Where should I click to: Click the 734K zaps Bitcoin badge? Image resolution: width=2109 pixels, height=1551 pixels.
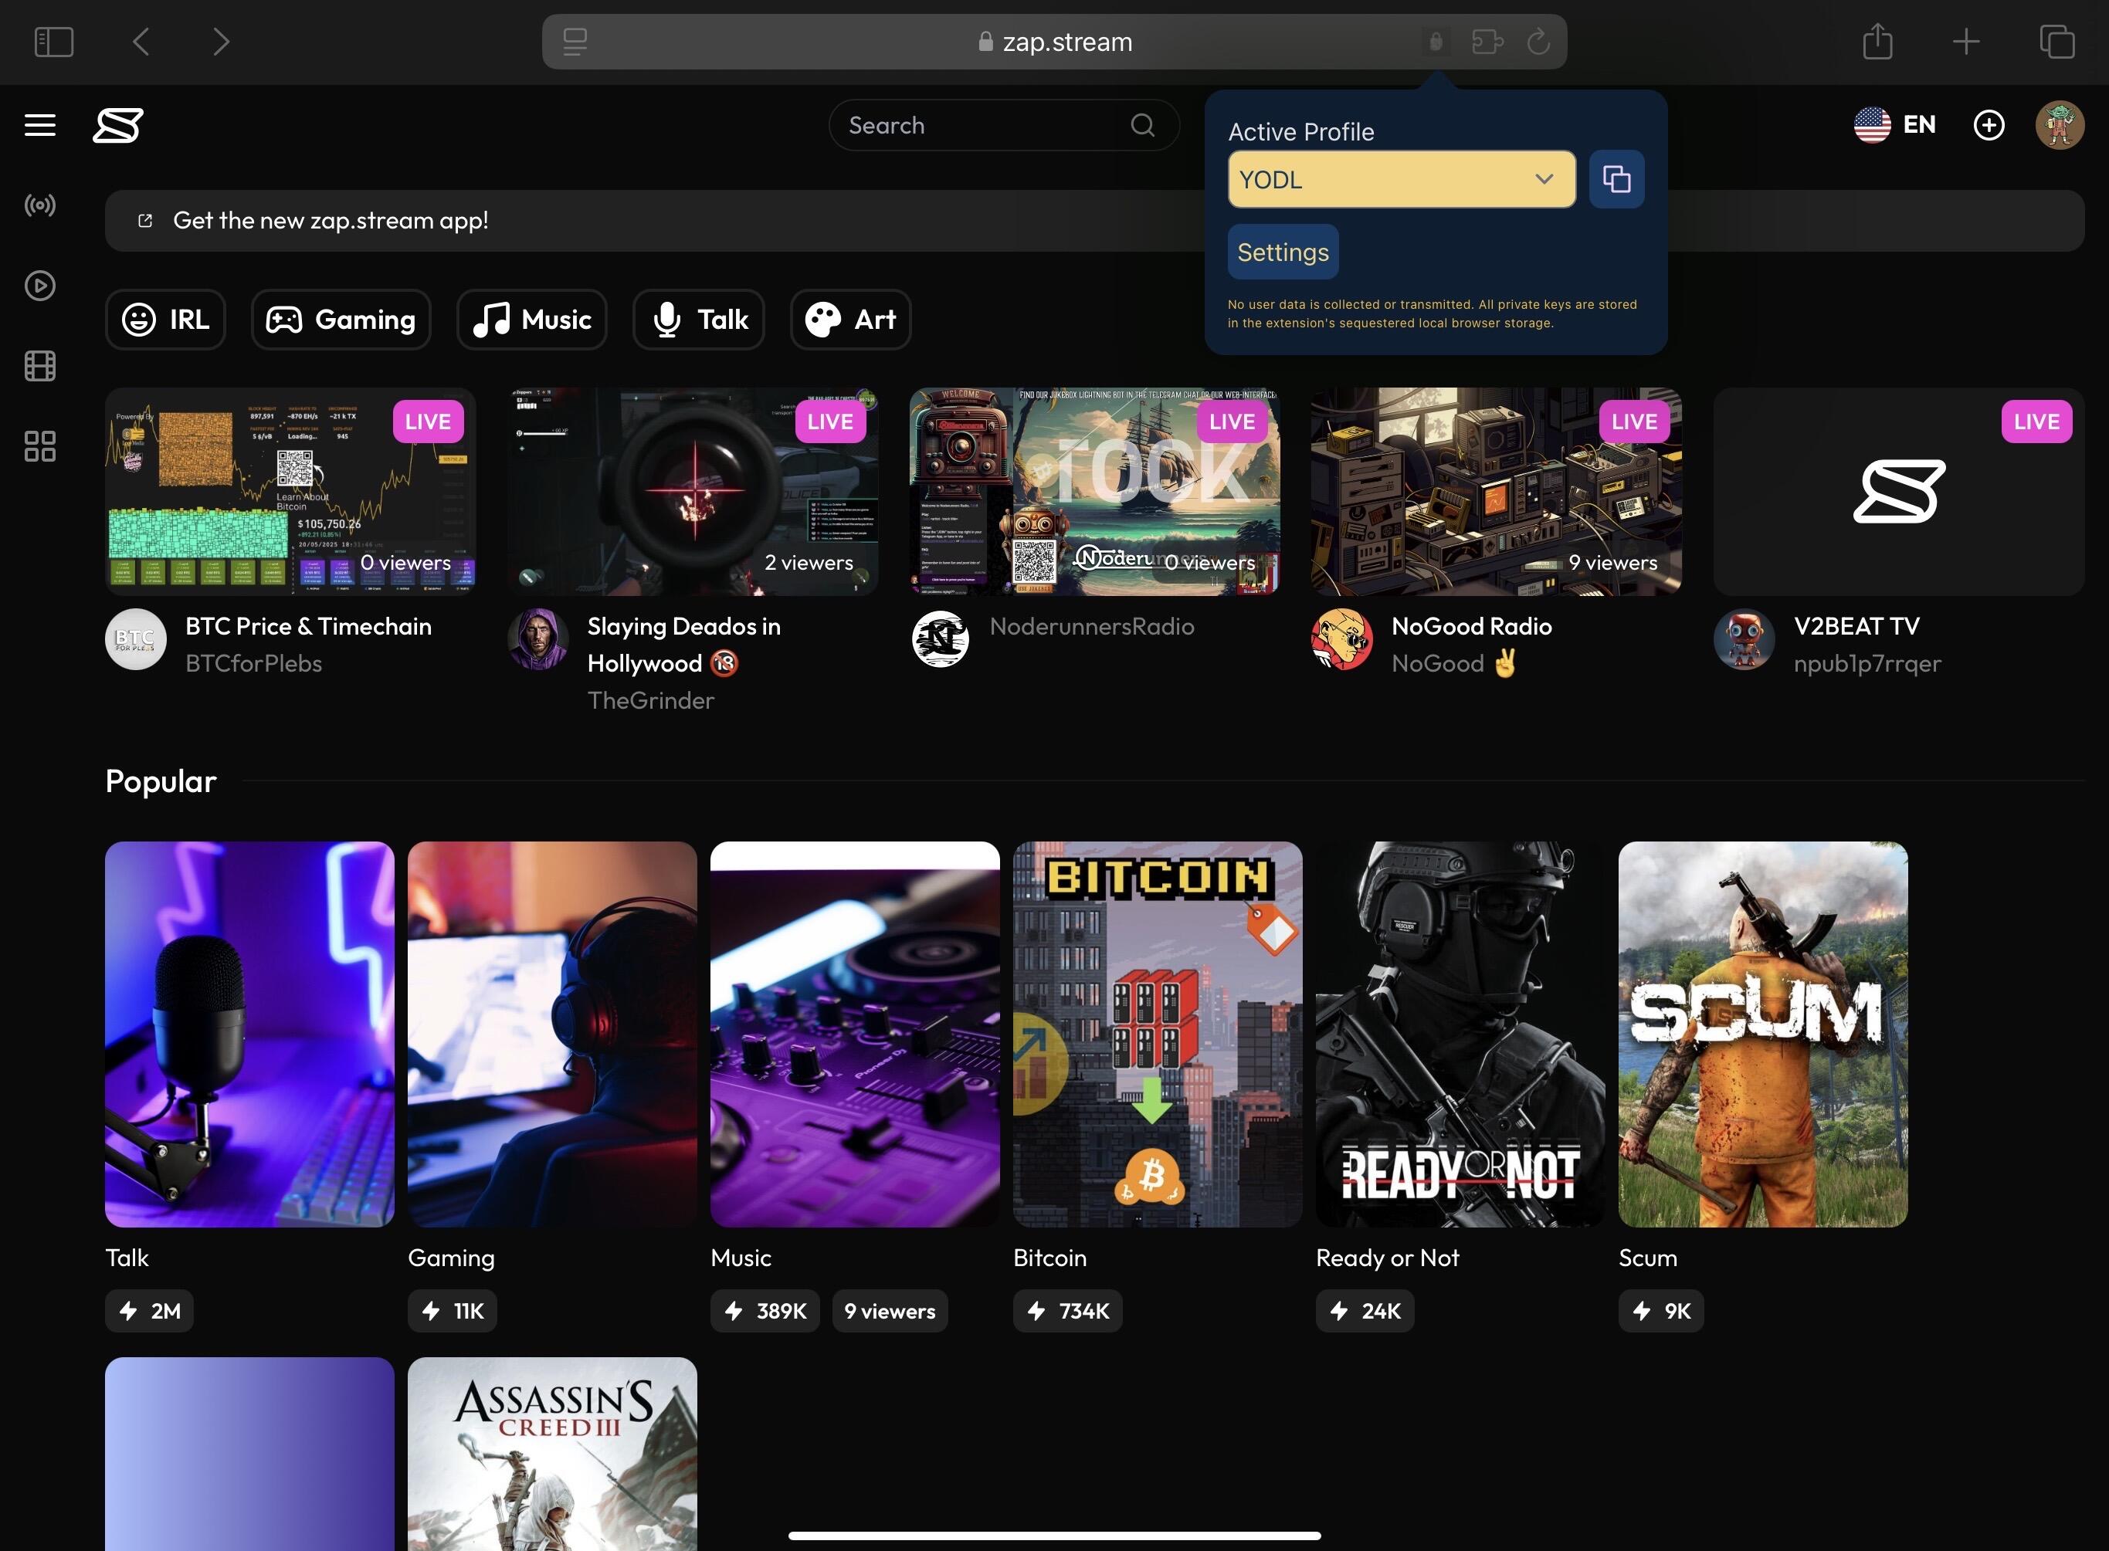[1068, 1311]
